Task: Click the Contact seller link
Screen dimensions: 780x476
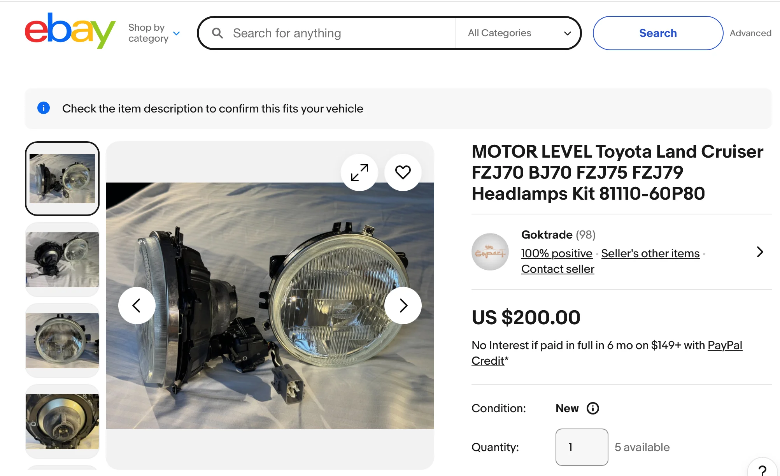Action: click(557, 269)
